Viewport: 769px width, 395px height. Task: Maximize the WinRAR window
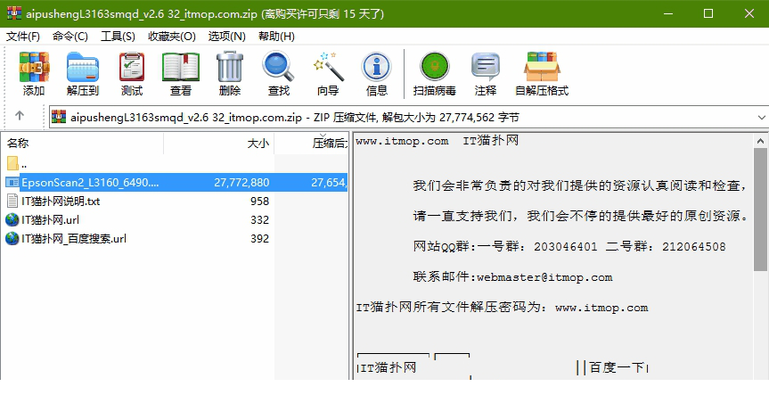pyautogui.click(x=708, y=13)
